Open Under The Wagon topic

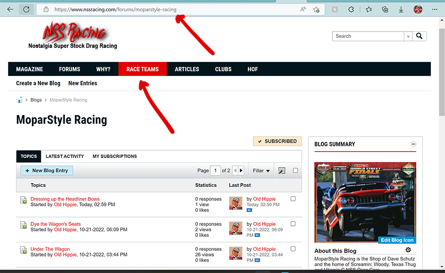click(x=50, y=249)
